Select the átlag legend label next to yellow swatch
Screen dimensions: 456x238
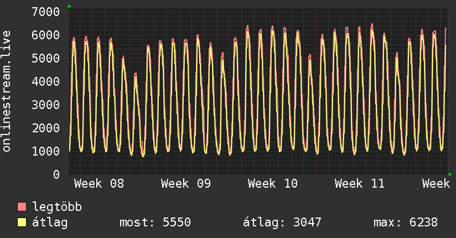coord(50,223)
